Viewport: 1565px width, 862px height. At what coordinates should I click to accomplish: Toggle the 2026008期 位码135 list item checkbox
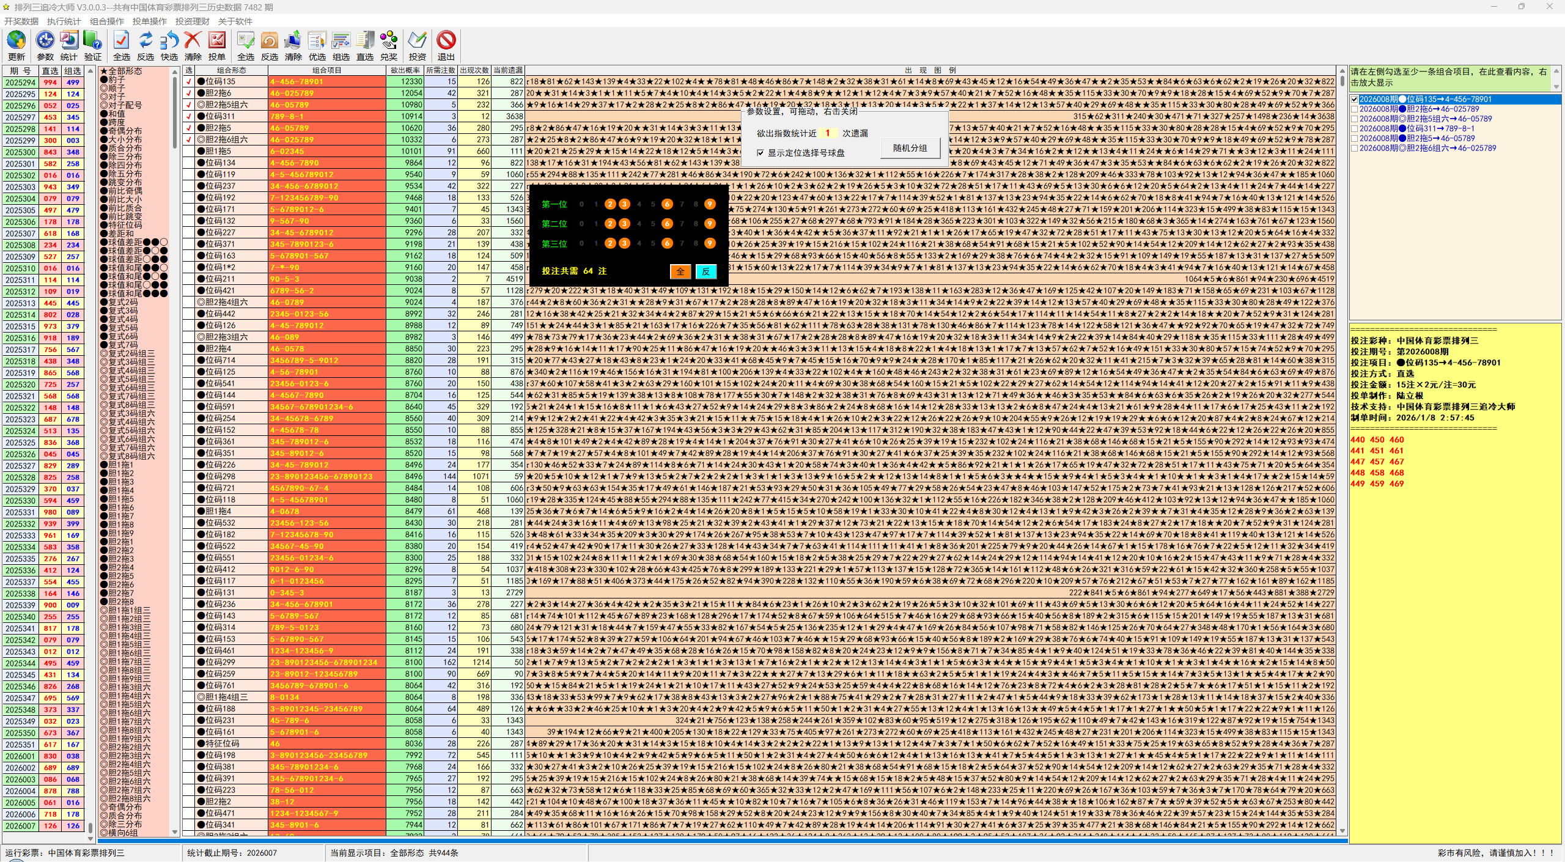[x=1355, y=99]
